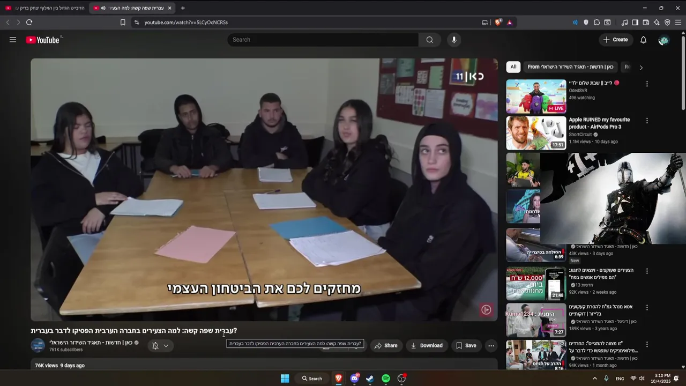Save the video to playlist

[466, 346]
